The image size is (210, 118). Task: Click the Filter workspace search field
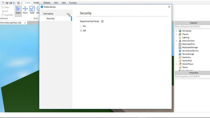pos(192,27)
